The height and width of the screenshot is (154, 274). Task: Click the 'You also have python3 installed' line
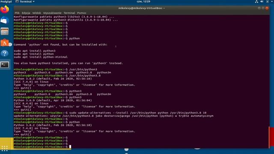pos(68,63)
